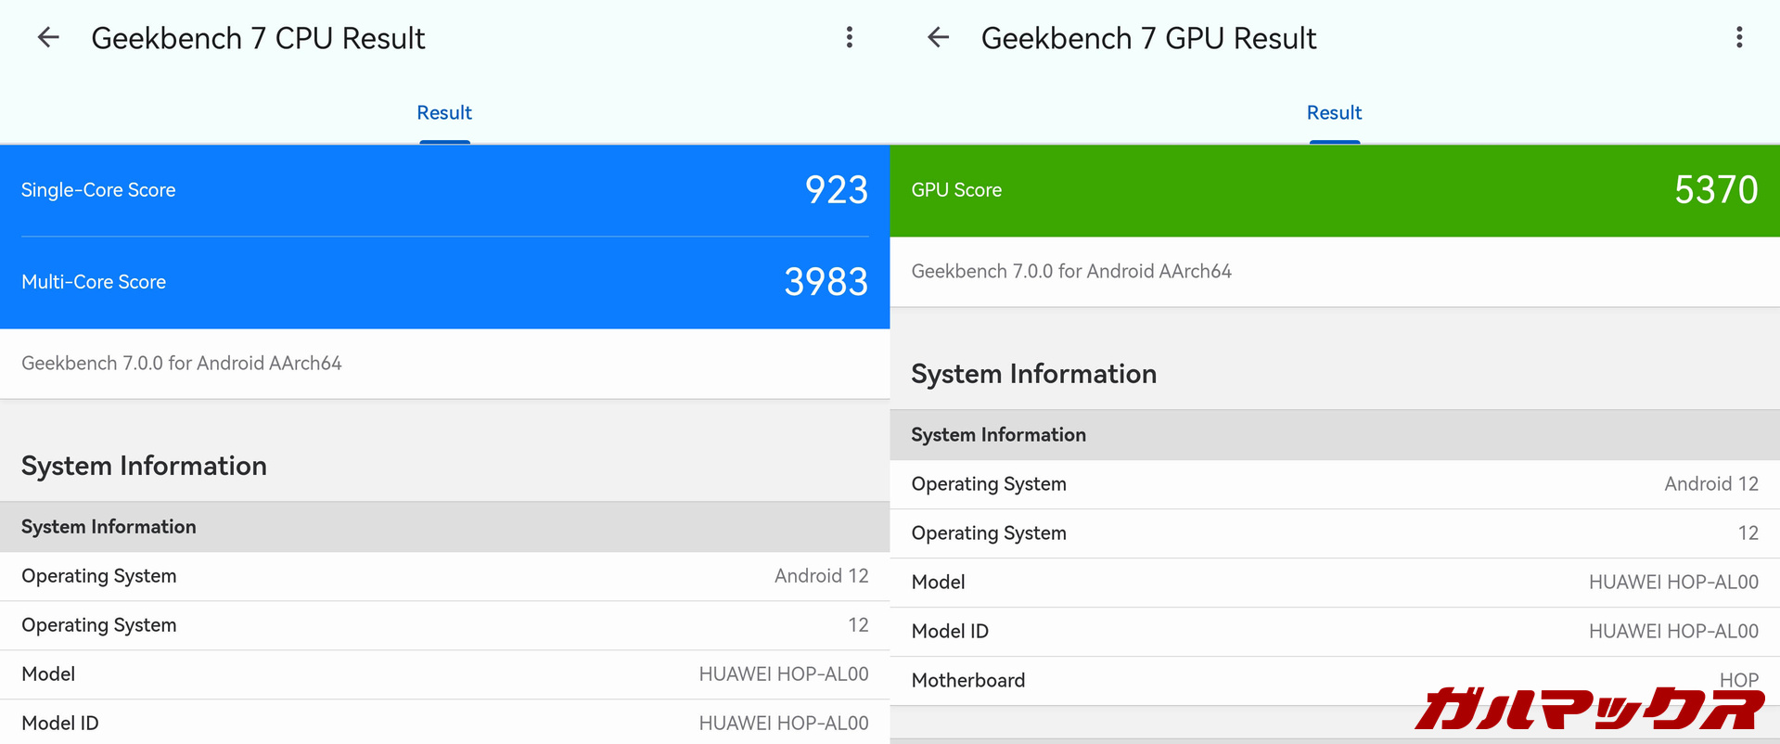
Task: Click the Operating System label beside Android 12 in GPU panel
Action: point(989,484)
